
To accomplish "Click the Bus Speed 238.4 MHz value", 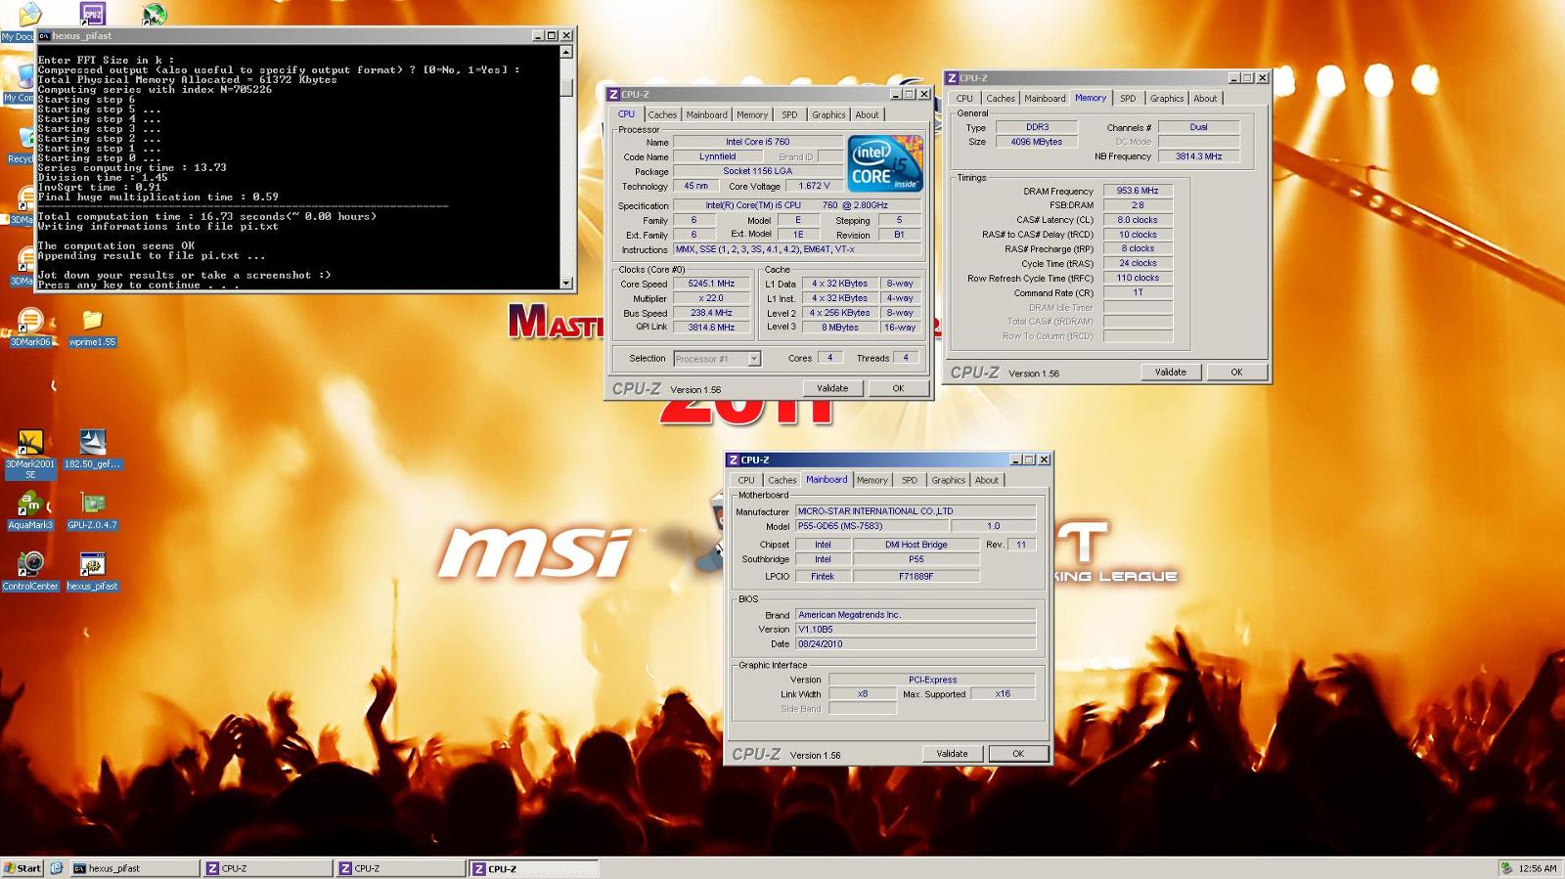I will point(711,313).
